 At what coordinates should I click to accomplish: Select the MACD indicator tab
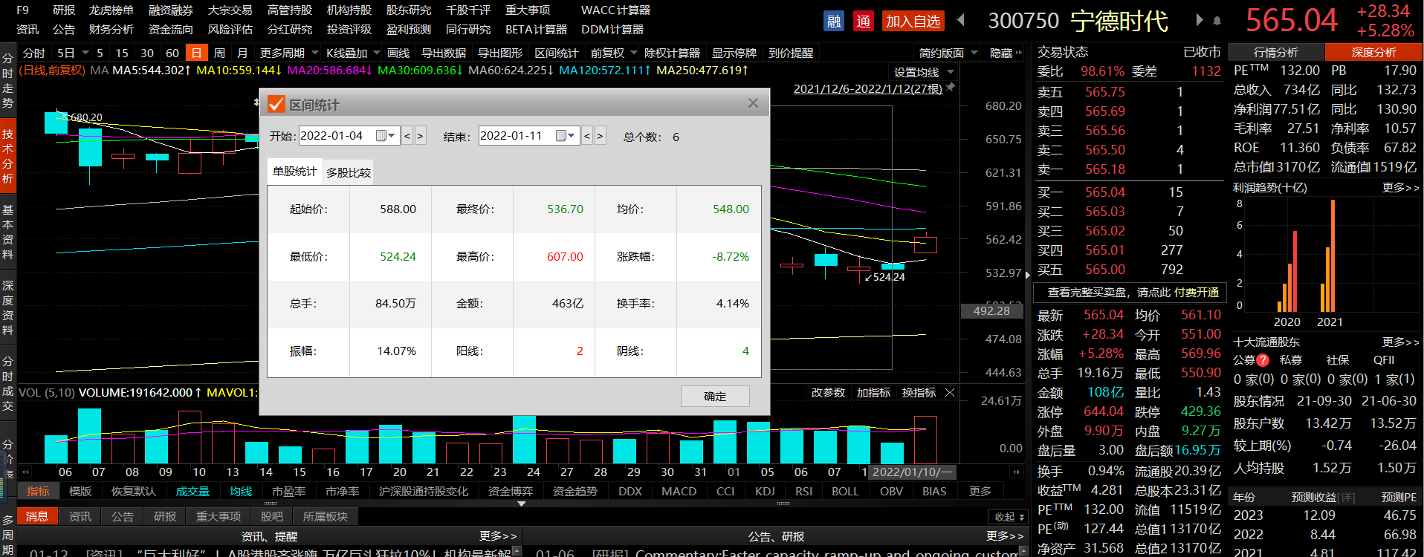click(679, 491)
